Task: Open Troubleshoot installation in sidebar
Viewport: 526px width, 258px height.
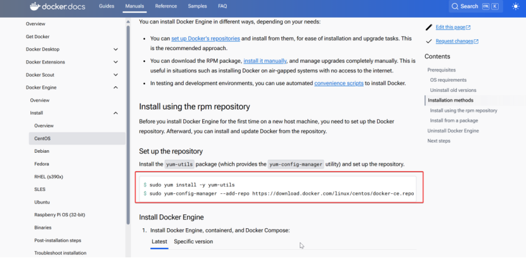Action: (60, 253)
